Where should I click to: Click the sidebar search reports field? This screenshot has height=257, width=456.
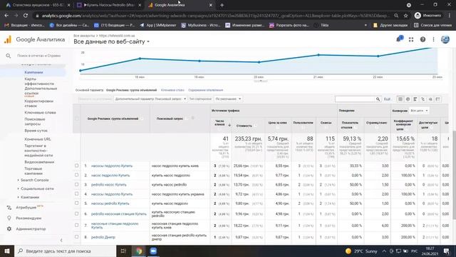pos(38,56)
